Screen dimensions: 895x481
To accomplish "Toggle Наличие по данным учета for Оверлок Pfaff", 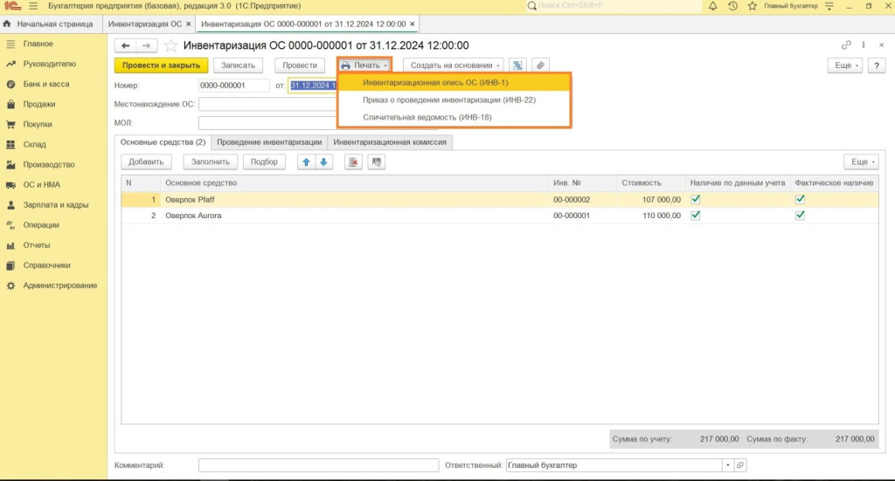I will (695, 199).
